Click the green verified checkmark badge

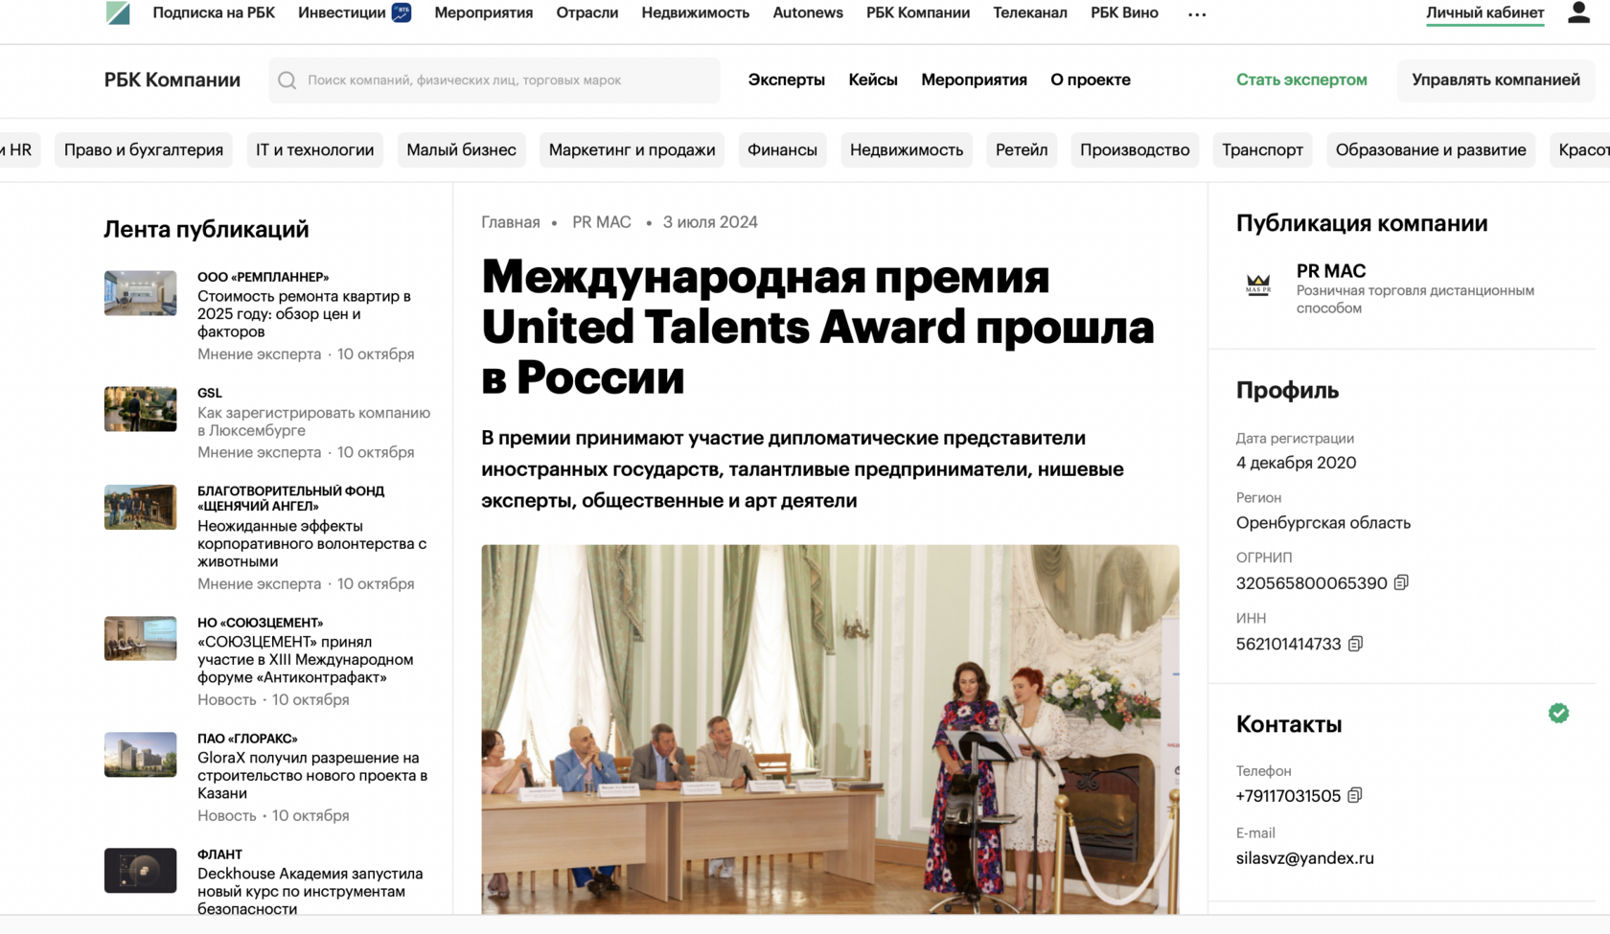click(1558, 713)
